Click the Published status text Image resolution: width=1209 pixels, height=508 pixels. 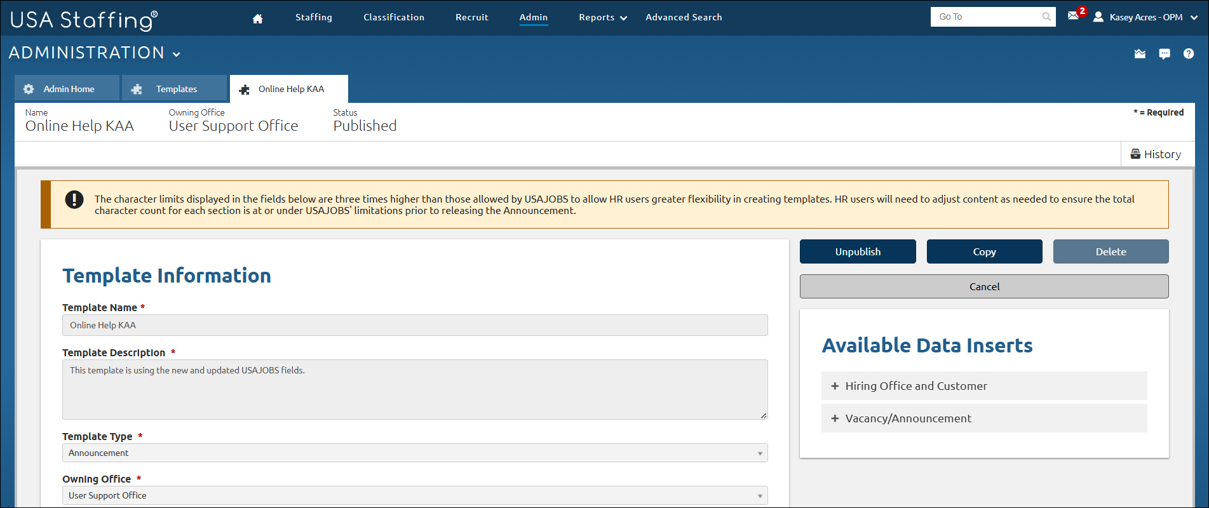tap(365, 126)
